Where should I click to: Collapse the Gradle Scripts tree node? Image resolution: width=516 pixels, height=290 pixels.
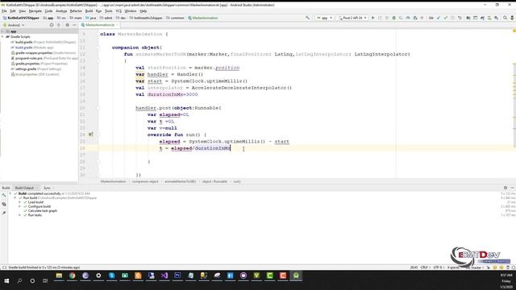coord(2,37)
